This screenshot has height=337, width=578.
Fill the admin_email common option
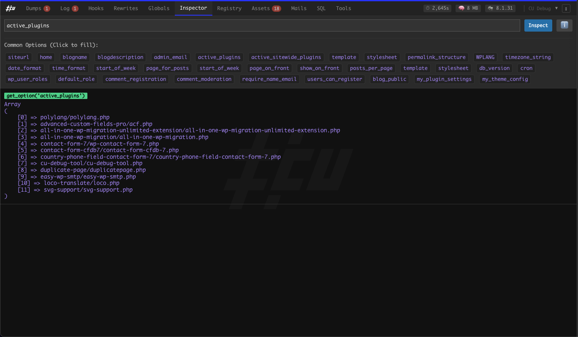(x=170, y=57)
